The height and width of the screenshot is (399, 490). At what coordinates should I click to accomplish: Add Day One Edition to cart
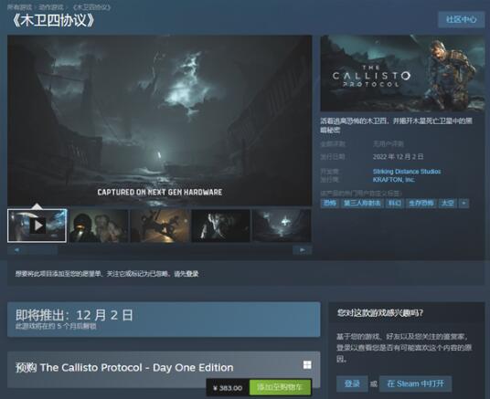(280, 387)
